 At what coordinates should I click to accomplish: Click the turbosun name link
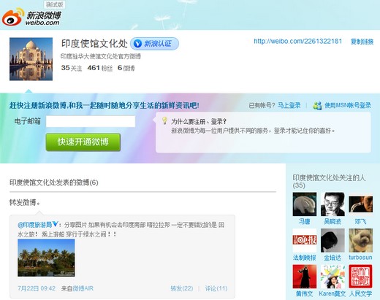tap(360, 258)
